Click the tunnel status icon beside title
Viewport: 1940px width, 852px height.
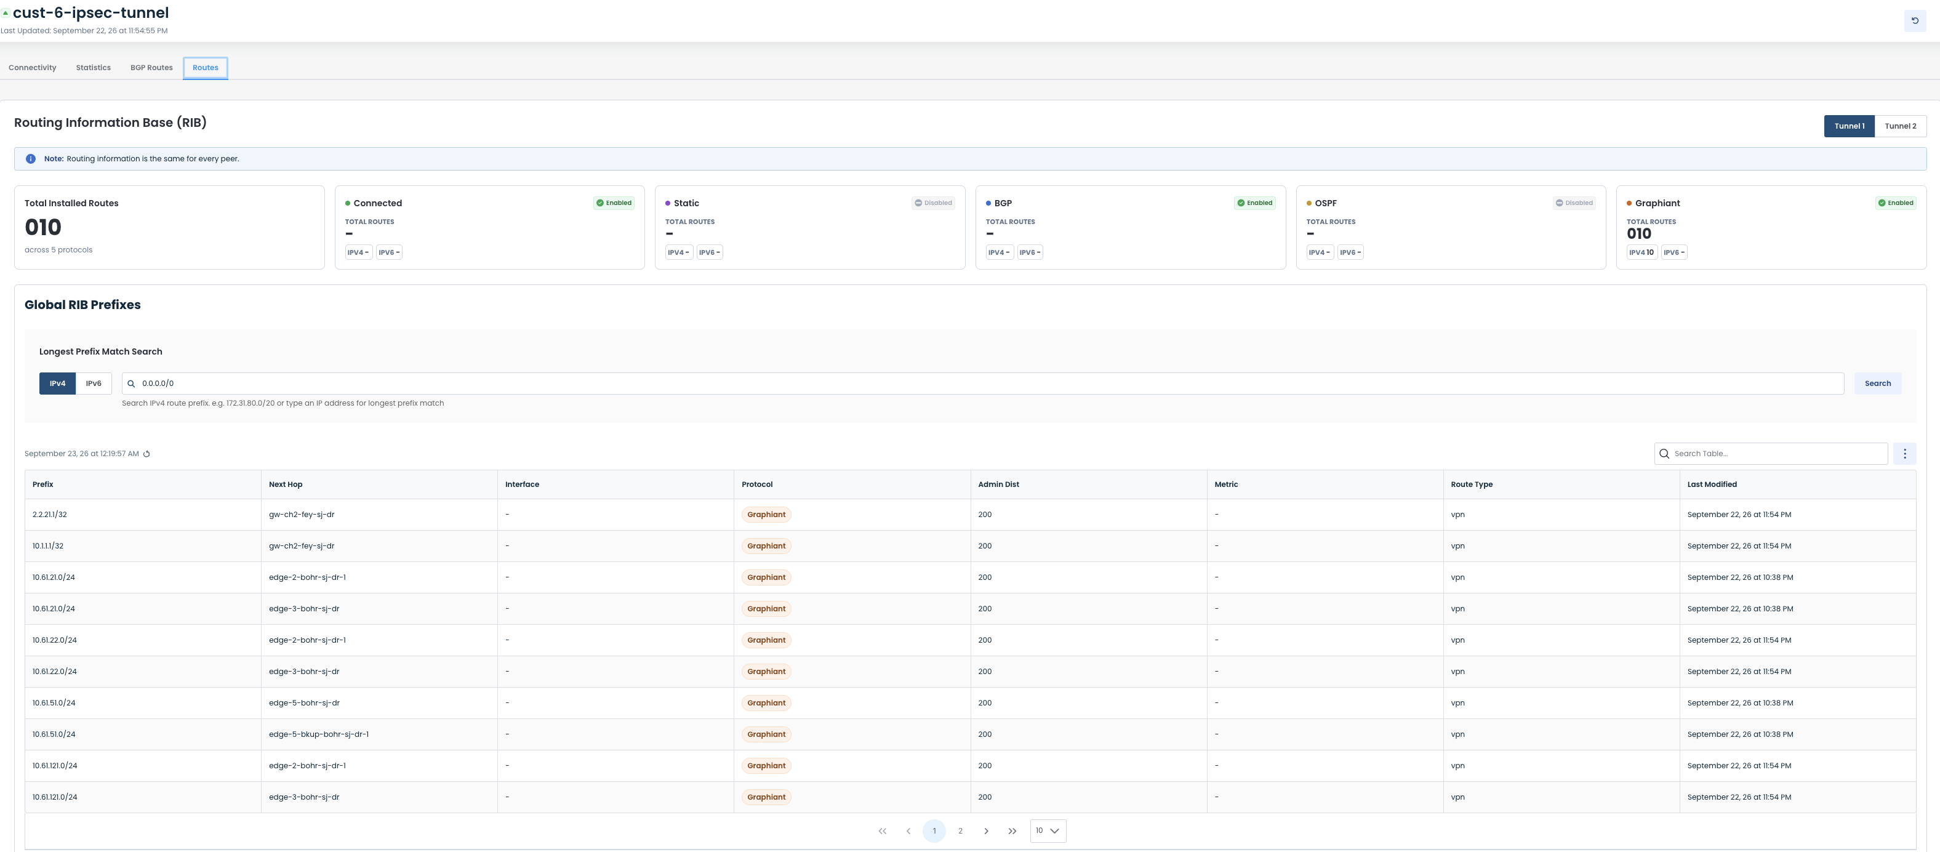point(6,13)
